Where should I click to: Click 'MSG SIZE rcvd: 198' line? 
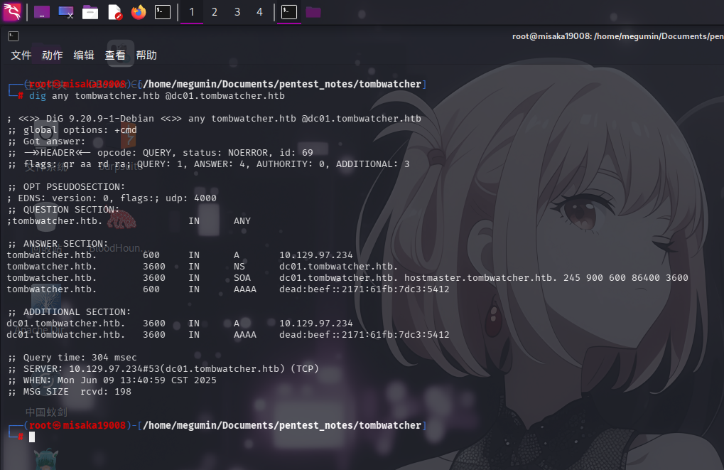tap(69, 392)
